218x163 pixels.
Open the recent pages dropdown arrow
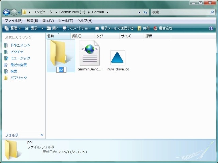click(x=19, y=12)
